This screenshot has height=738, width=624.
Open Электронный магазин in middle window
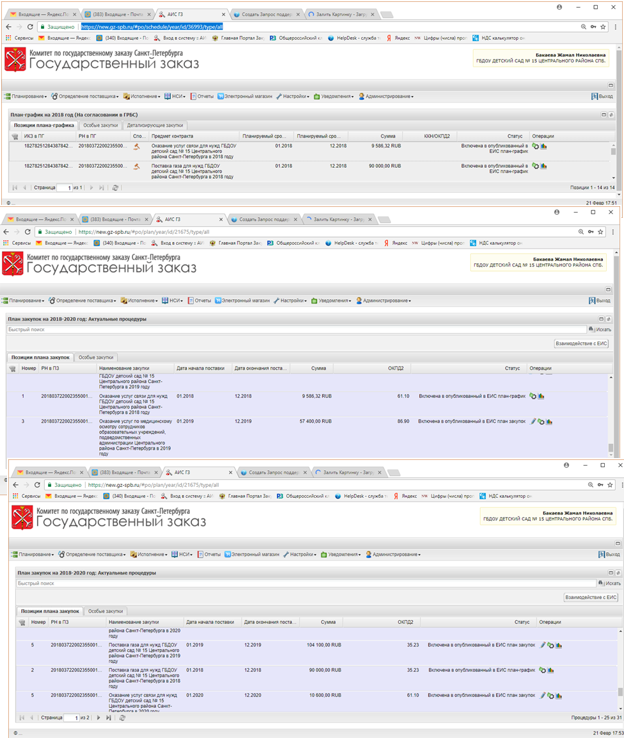point(242,300)
